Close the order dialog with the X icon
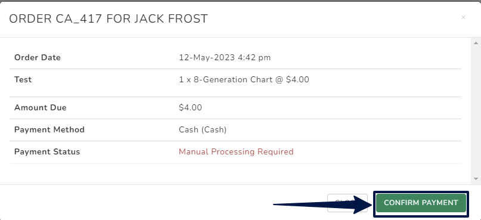 coord(463,17)
